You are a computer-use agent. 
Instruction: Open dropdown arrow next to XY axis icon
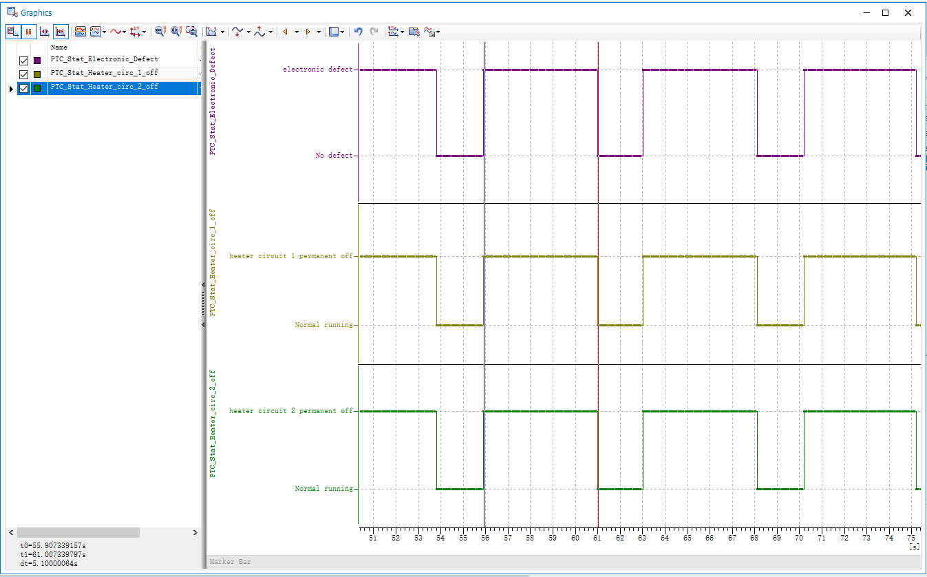coord(144,32)
